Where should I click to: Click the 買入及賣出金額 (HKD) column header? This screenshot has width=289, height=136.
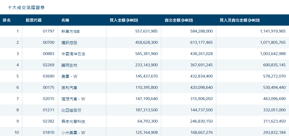click(x=240, y=20)
